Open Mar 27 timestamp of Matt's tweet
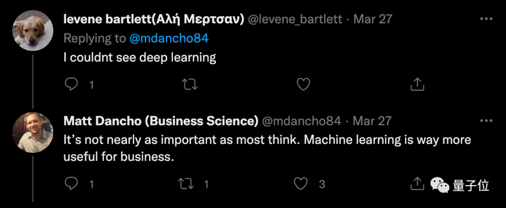Image resolution: width=506 pixels, height=208 pixels. coord(372,121)
